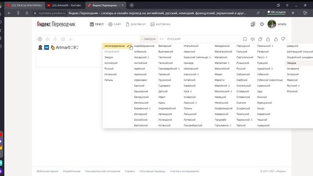Open the Участие в исследованиях link
The width and height of the screenshot is (313, 176).
coord(185,171)
